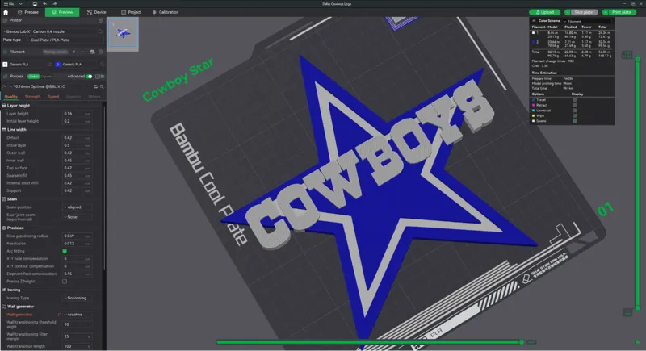Screen dimensions: 646x351
Task: Click edit icon beside Bambu Lab X1 Carbon printer
Action: (100, 31)
